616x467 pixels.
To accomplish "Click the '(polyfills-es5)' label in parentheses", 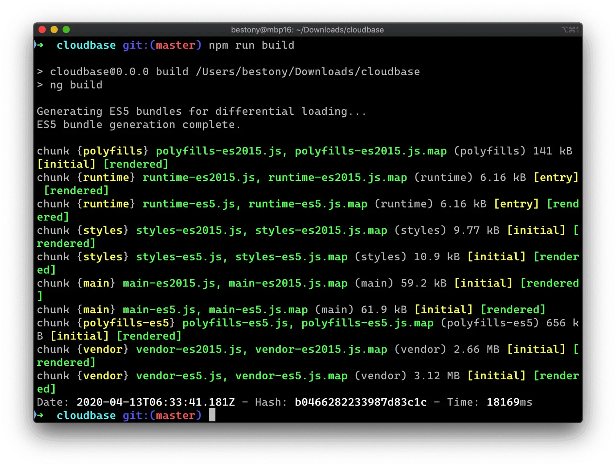I will point(490,323).
